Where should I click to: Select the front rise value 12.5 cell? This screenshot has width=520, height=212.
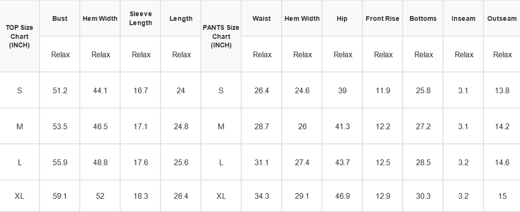click(x=382, y=162)
